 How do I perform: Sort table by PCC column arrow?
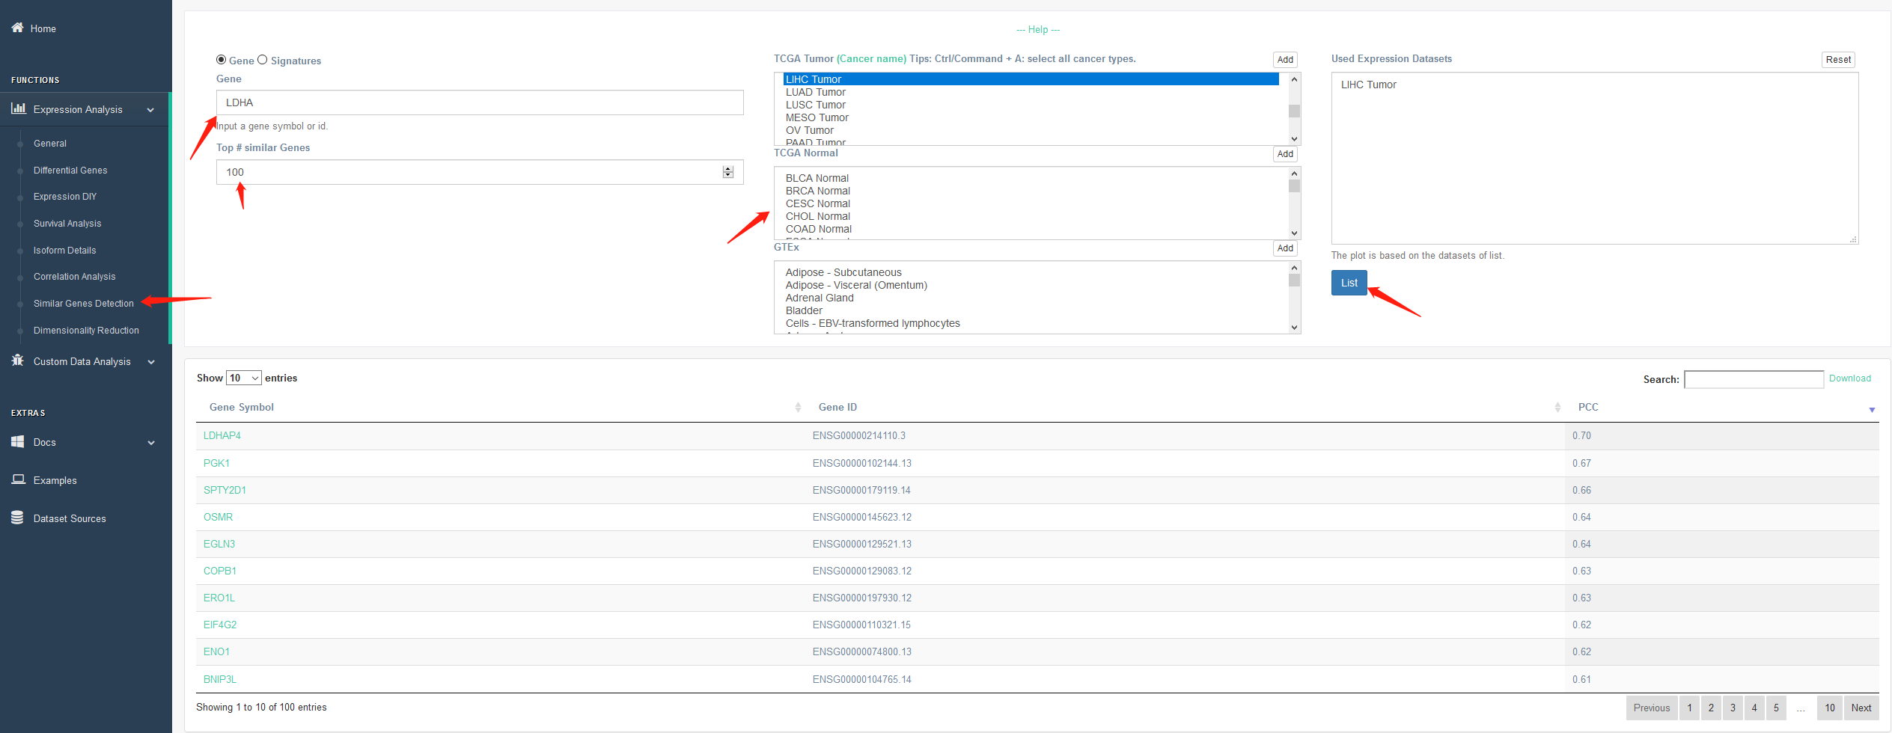click(x=1872, y=409)
